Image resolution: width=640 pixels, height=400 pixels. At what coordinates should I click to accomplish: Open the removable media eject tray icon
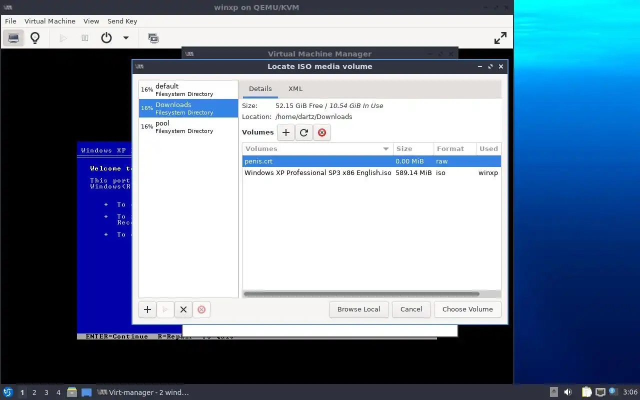point(554,392)
